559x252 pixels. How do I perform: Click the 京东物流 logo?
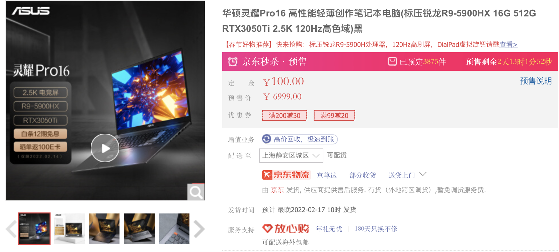[286, 175]
